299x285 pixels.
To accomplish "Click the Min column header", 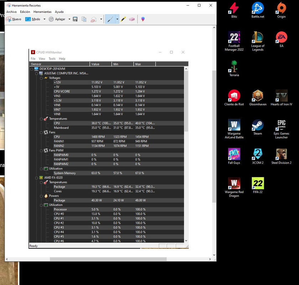I will tap(123, 64).
